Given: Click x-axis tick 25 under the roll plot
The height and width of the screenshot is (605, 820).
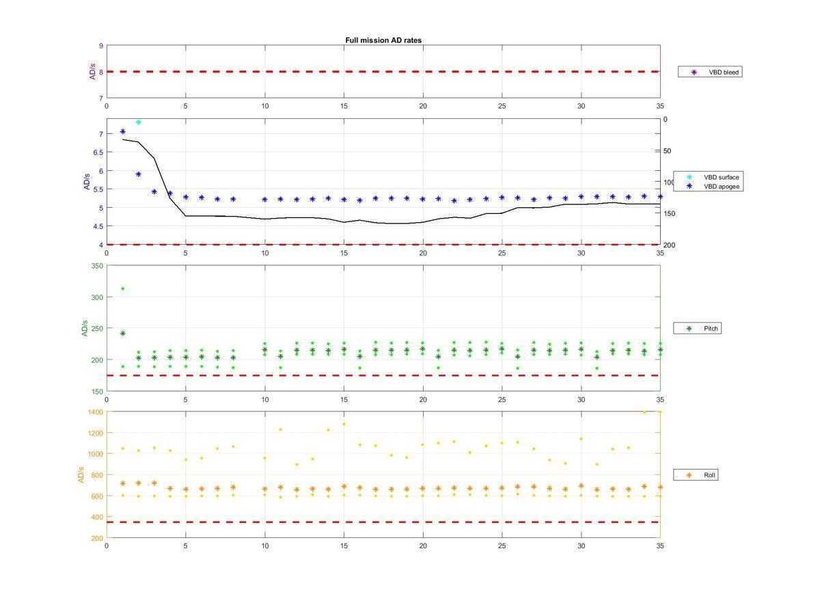Looking at the screenshot, I should tap(502, 546).
